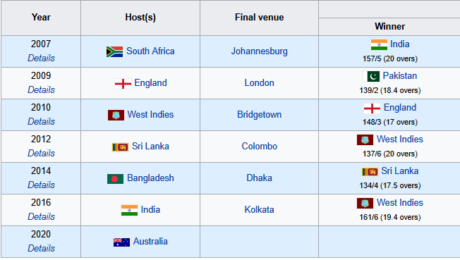The height and width of the screenshot is (260, 460).
Task: Open the Details link for 2007
Action: point(41,58)
